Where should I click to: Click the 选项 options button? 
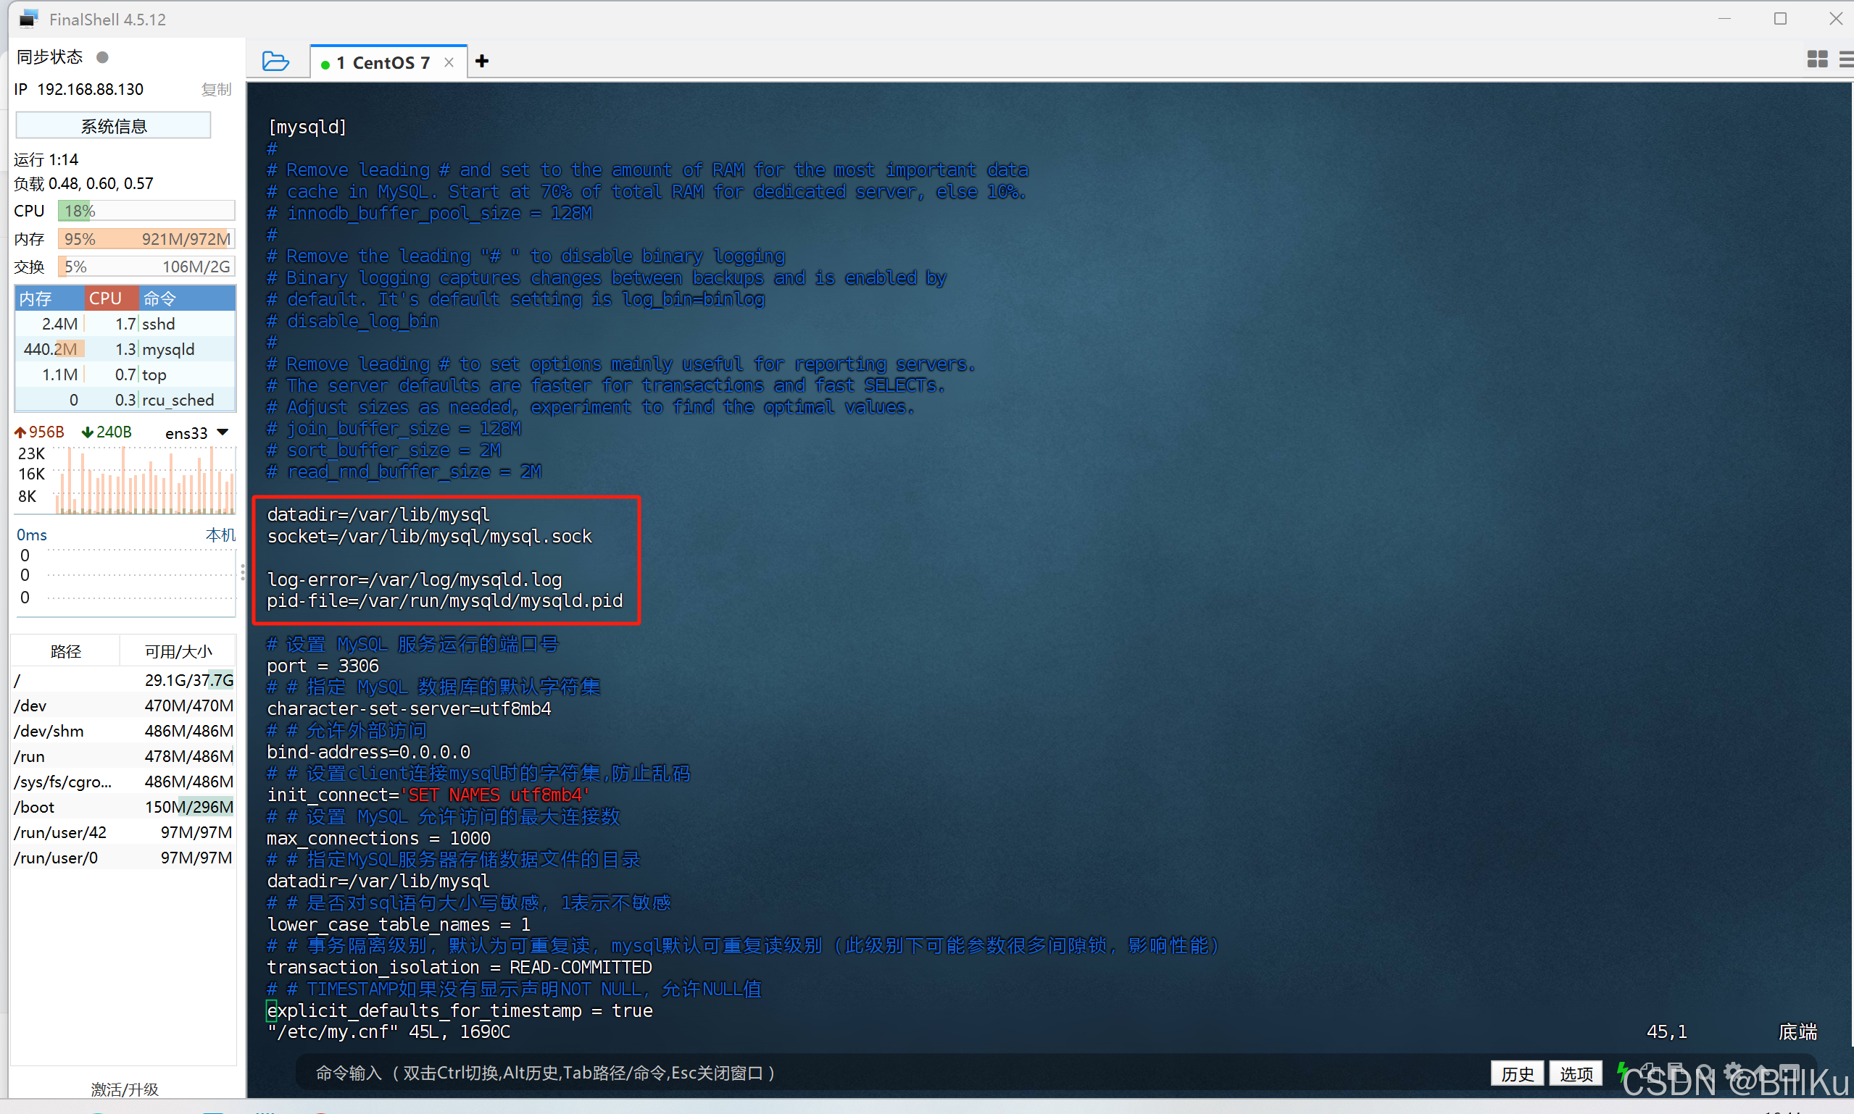pyautogui.click(x=1576, y=1073)
